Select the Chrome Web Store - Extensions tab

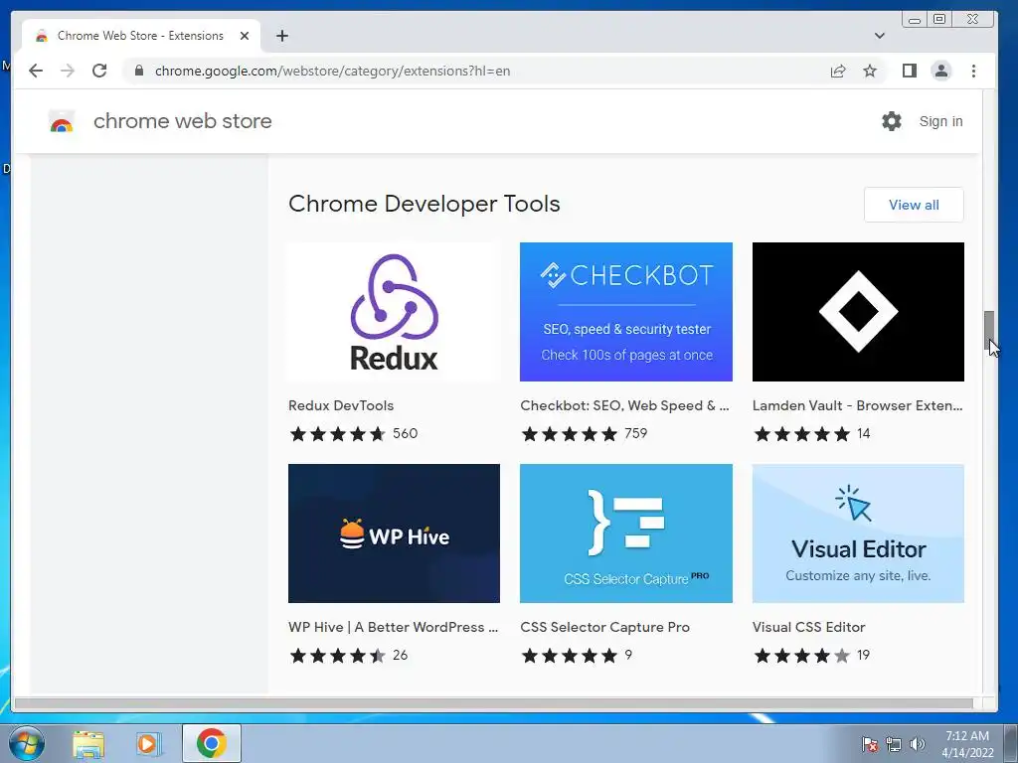pyautogui.click(x=141, y=36)
